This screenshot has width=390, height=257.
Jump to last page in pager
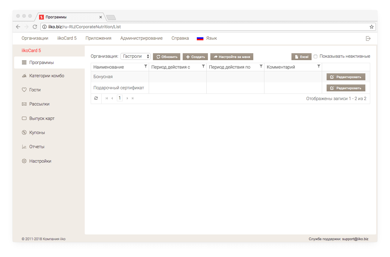tap(133, 98)
